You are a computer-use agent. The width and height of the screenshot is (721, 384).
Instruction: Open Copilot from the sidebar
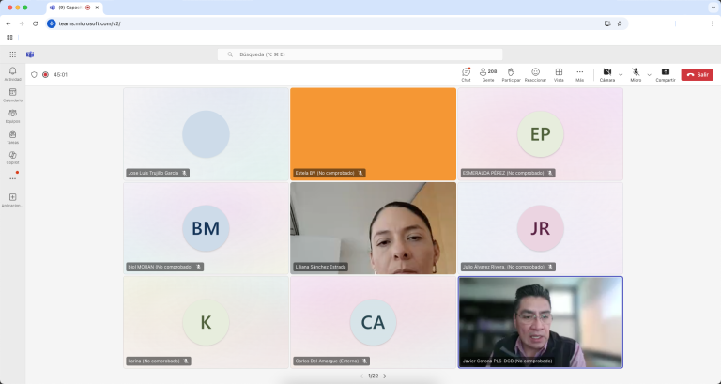[x=12, y=156]
